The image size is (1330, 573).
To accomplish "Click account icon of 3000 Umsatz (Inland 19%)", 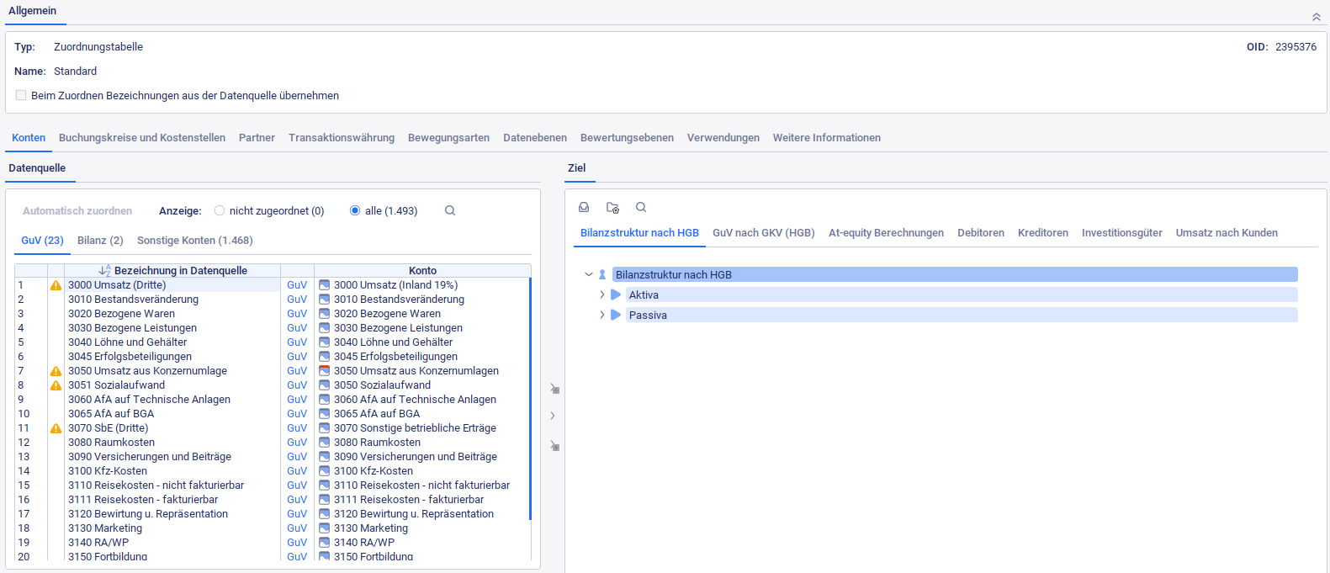I will click(x=324, y=285).
